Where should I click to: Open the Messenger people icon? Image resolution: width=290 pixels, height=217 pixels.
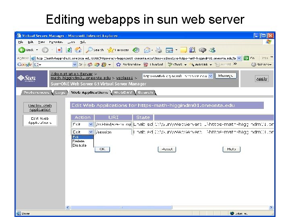point(212,50)
